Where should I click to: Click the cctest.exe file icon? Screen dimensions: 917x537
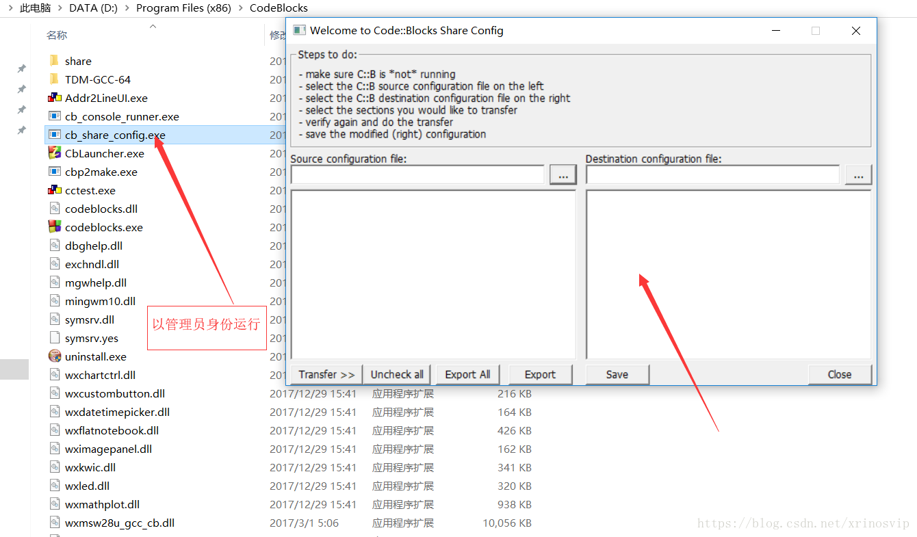click(x=55, y=190)
